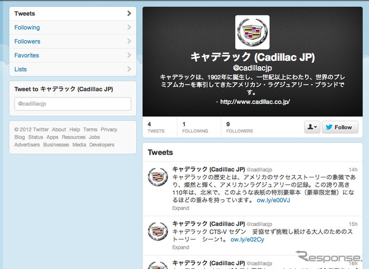Open the Blog footer link
This screenshot has width=369, height=269.
coord(20,137)
